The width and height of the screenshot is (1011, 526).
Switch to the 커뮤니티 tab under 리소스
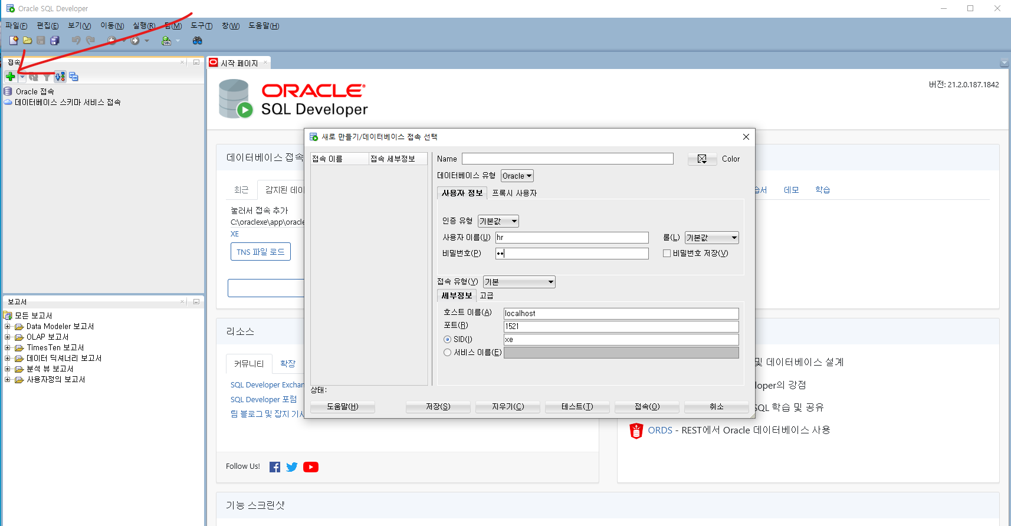point(249,364)
